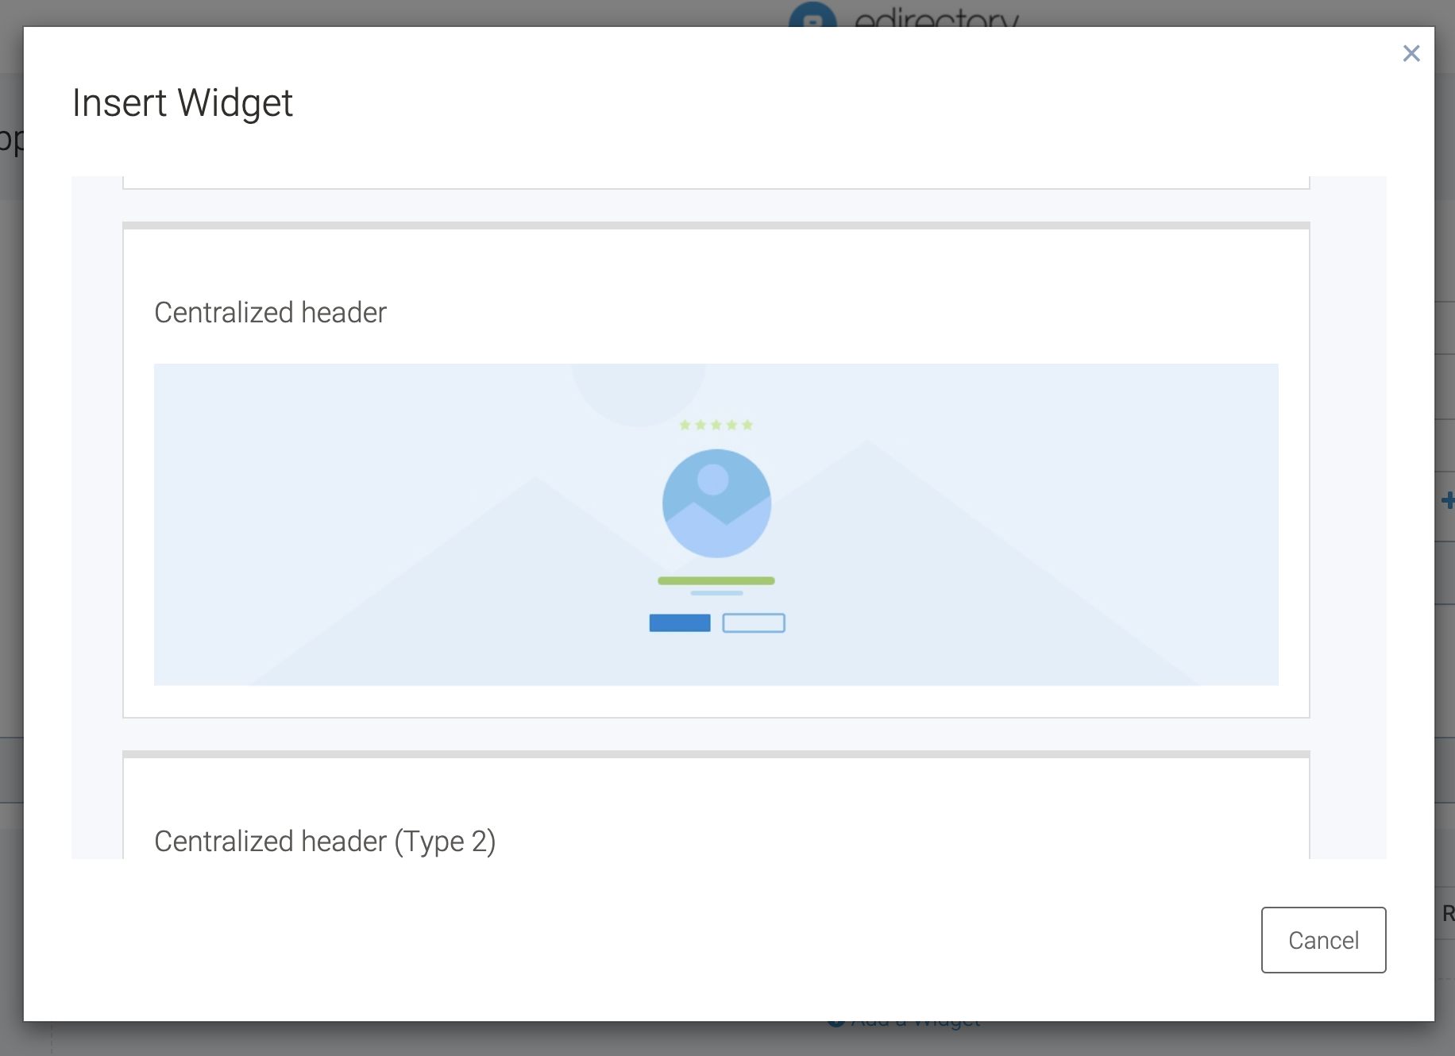
Task: Click the edirectory logo behind the dialog
Action: click(905, 16)
